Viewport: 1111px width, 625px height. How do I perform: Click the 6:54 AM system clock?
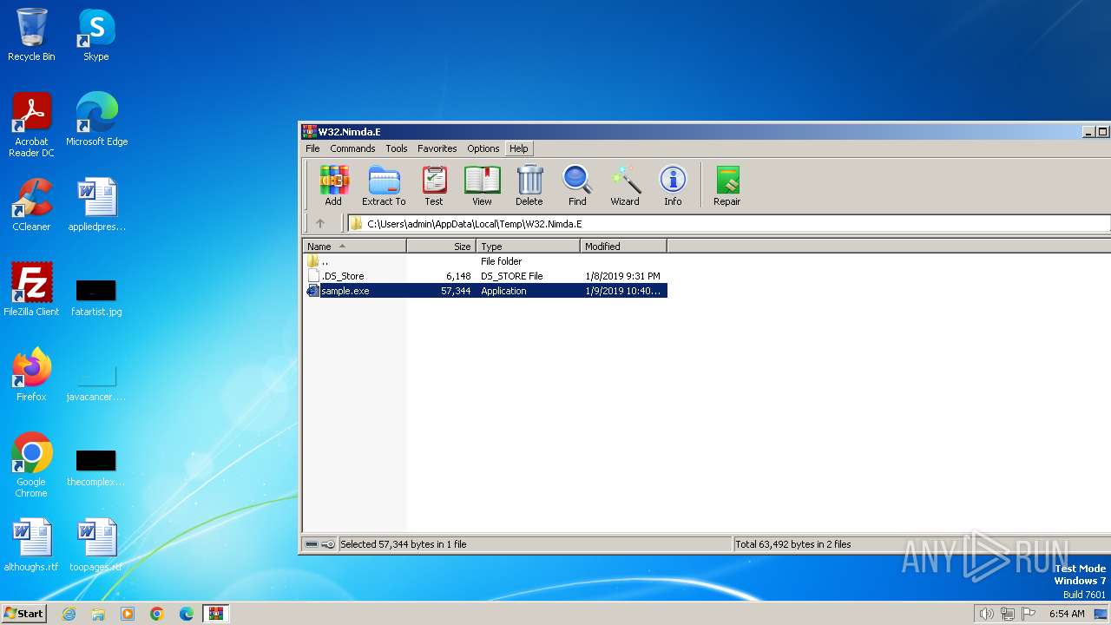pos(1067,614)
